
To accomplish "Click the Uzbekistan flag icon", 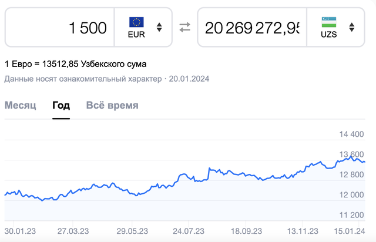I will [329, 22].
